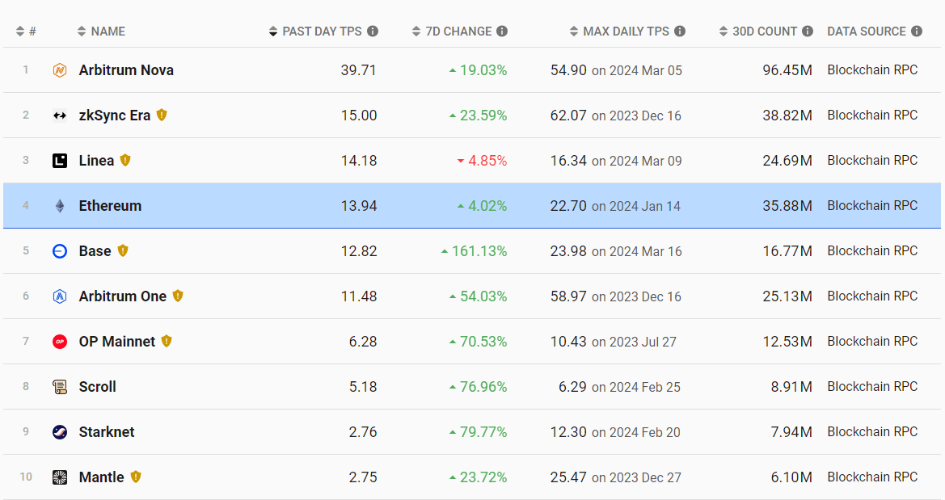Sort table by NAME column
This screenshot has height=500, width=945.
pos(101,32)
